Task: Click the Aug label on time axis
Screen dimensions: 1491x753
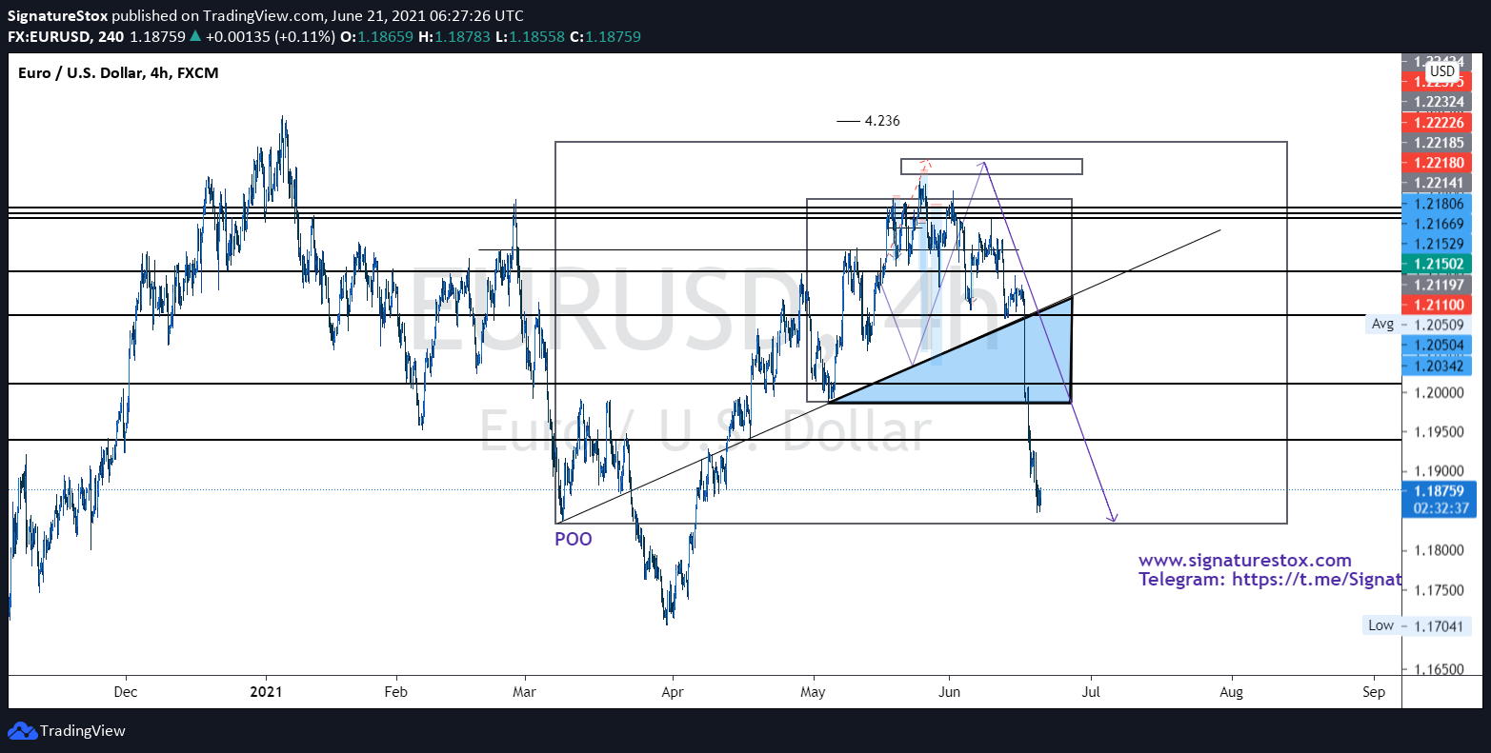Action: (1231, 692)
